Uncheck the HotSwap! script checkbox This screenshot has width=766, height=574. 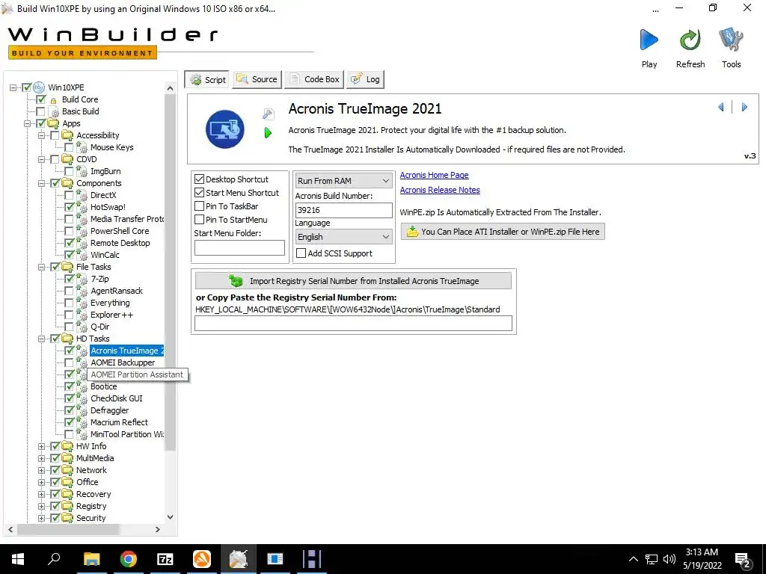point(69,207)
